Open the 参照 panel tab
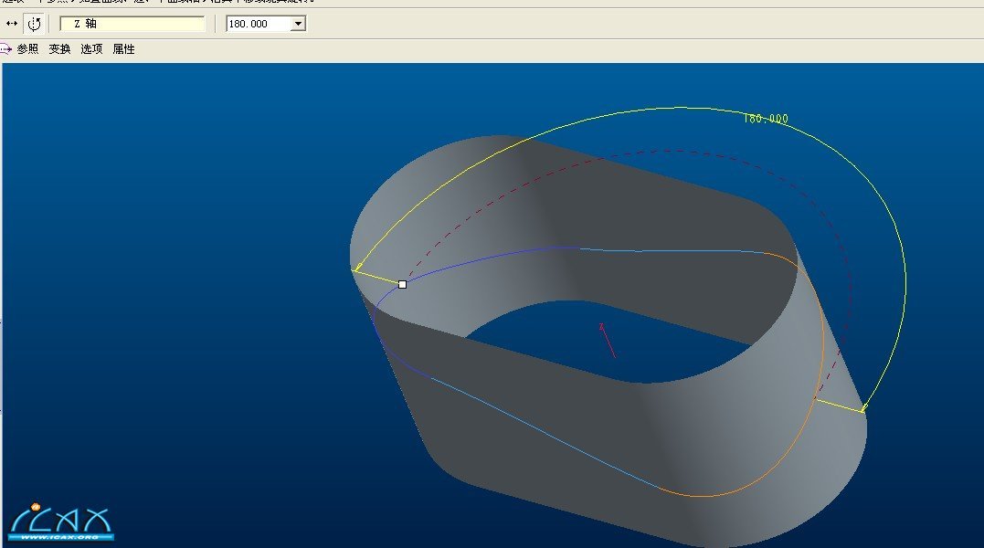Screen dimensions: 984x548 [x=27, y=49]
